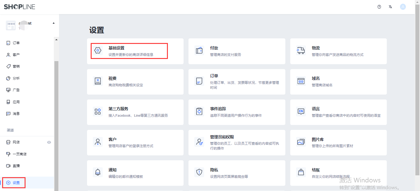Image resolution: width=420 pixels, height=191 pixels.
Task: Open 管理网店客户的登录注册方式 card text
Action: coord(131,146)
